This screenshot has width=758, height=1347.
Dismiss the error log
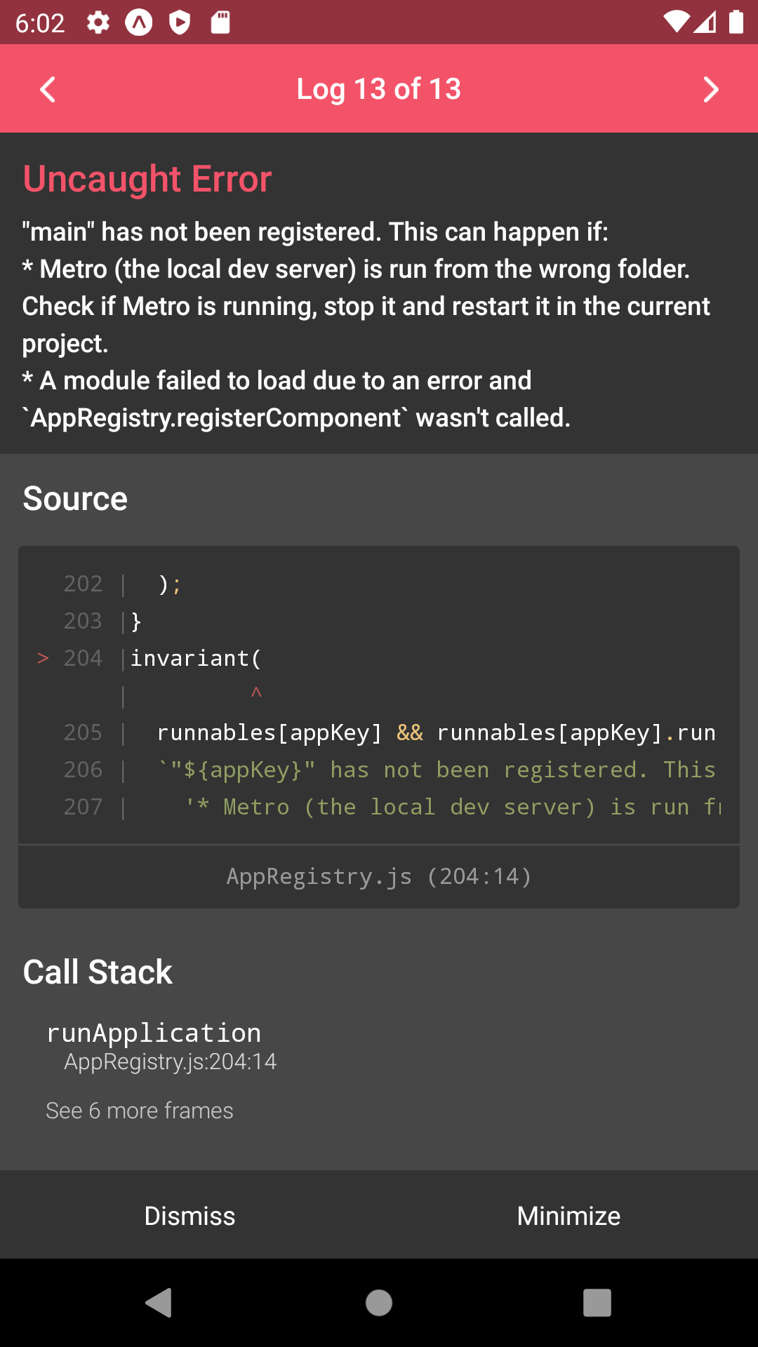click(189, 1216)
